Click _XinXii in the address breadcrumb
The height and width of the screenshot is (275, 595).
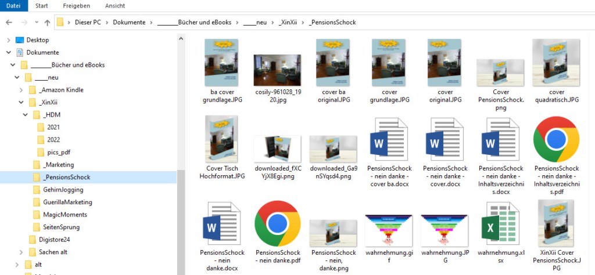tap(288, 23)
